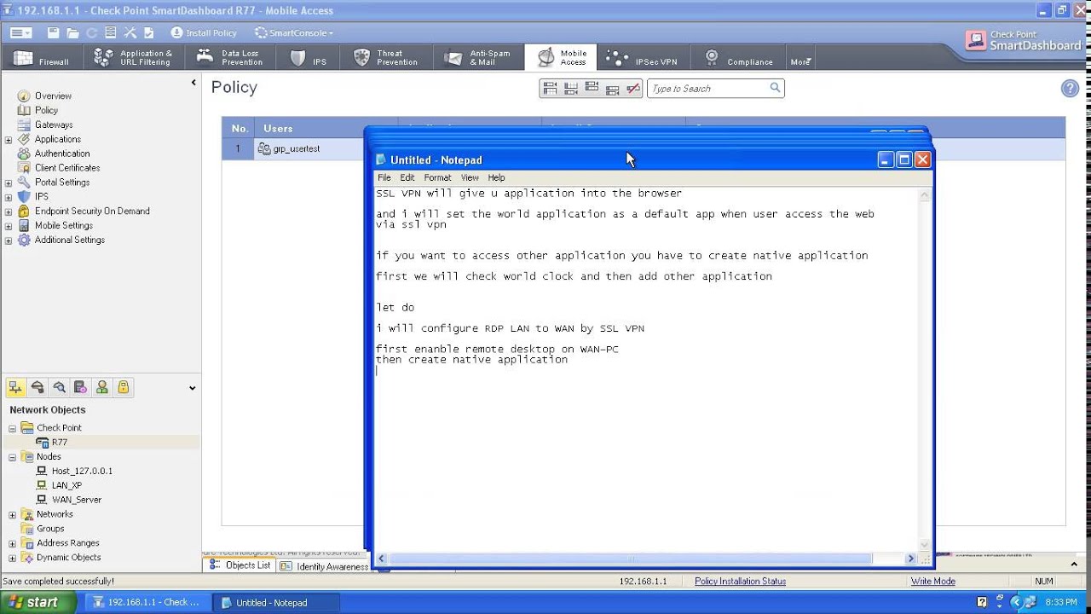Switch to the Compliance tab

738,58
